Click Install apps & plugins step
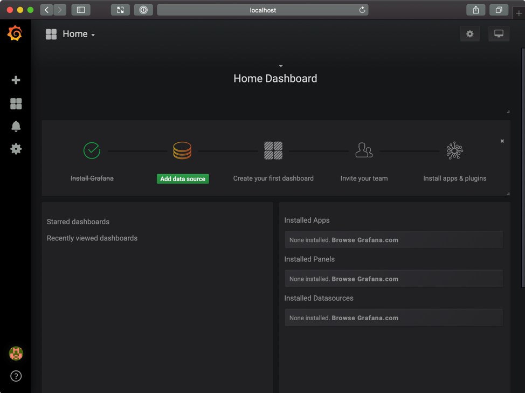This screenshot has width=525, height=393. point(454,178)
